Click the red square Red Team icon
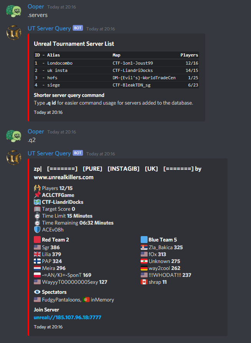This screenshot has width=251, height=343. coord(37,240)
